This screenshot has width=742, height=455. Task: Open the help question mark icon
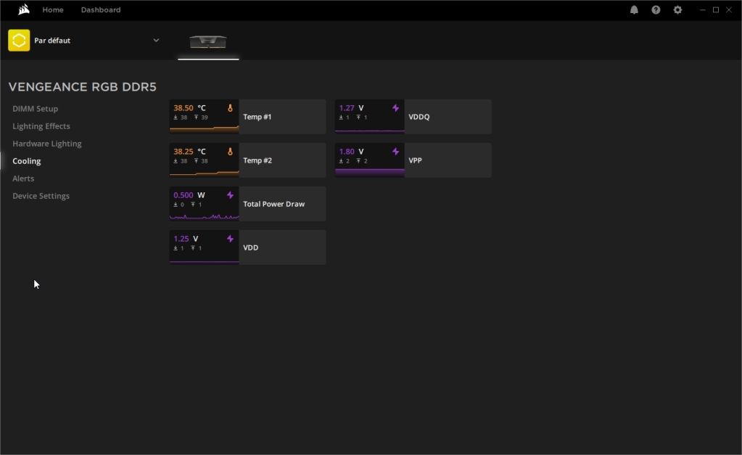click(656, 9)
